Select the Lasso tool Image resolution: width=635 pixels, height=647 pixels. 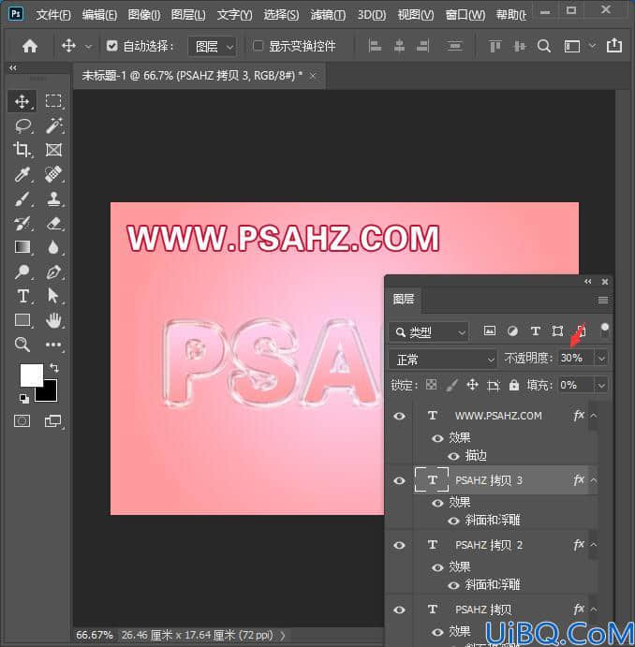tap(22, 125)
